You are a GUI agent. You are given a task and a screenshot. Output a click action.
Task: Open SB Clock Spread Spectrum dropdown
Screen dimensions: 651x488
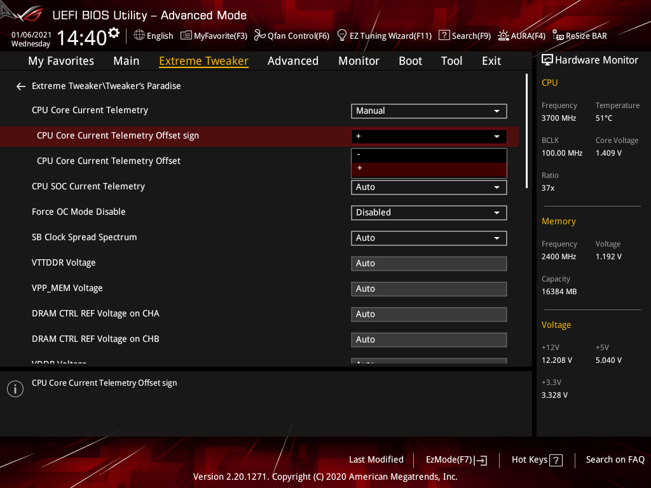[x=429, y=238]
